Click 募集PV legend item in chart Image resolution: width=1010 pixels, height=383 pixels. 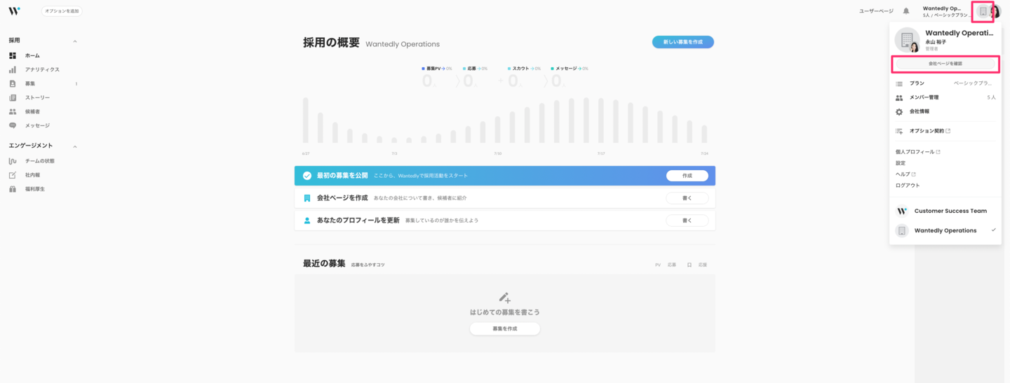coord(436,69)
